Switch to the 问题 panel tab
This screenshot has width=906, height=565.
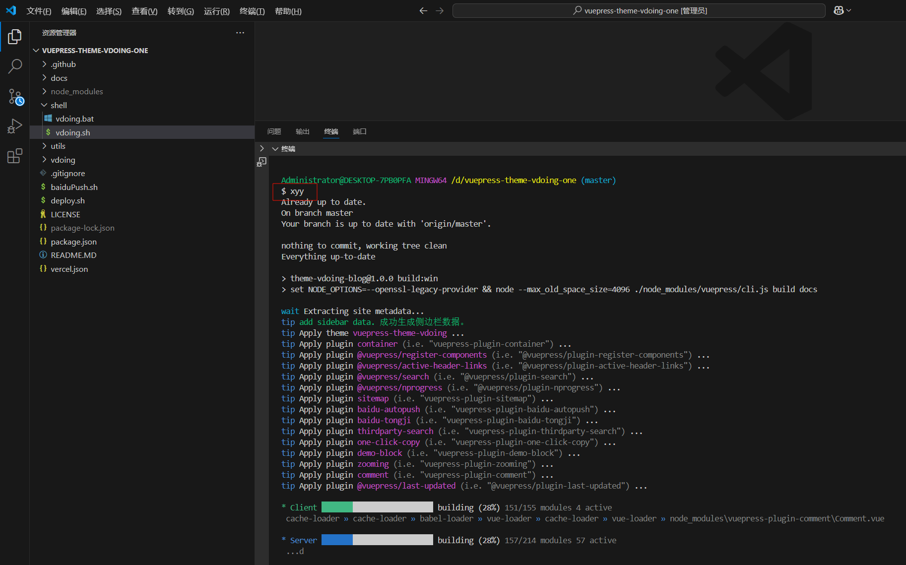[x=274, y=131]
